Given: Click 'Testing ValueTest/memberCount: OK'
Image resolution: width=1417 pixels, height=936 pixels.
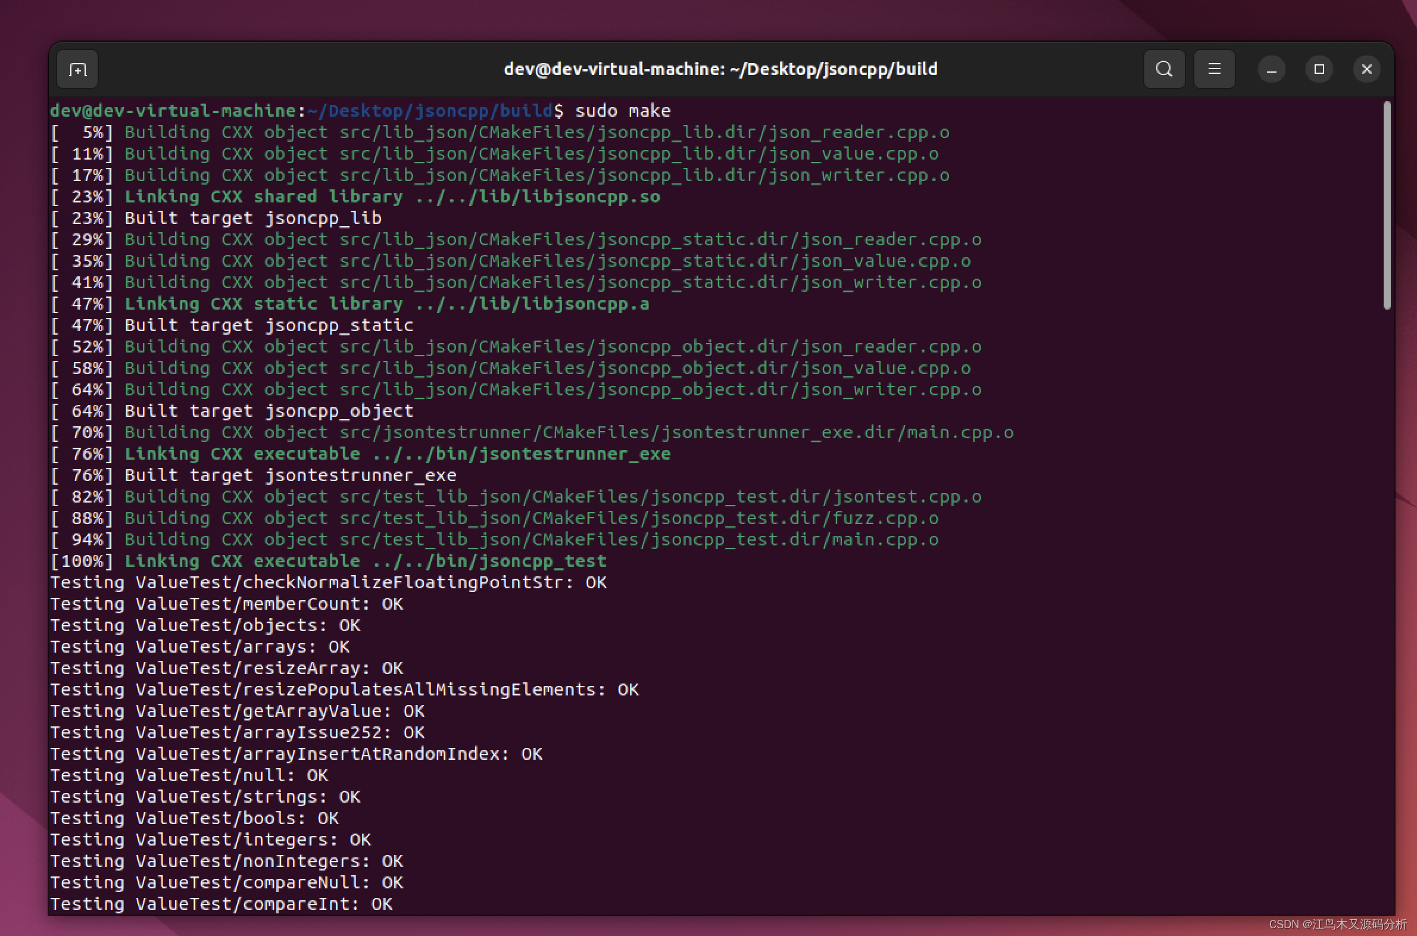Looking at the screenshot, I should [227, 604].
